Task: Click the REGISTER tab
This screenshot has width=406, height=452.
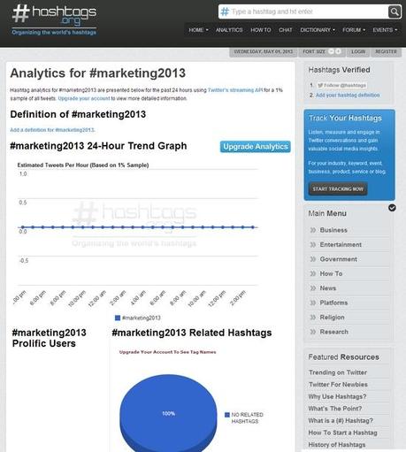Action: 386,51
